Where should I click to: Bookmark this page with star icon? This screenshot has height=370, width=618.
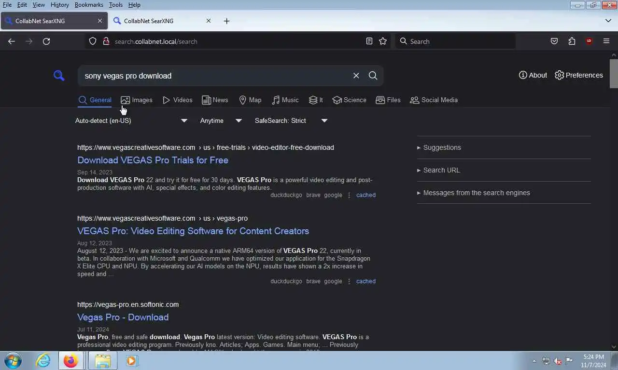point(383,41)
